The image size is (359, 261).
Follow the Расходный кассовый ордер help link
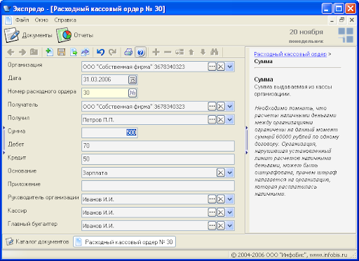(290, 54)
